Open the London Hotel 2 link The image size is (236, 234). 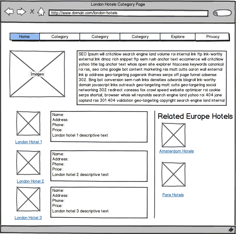point(30,181)
